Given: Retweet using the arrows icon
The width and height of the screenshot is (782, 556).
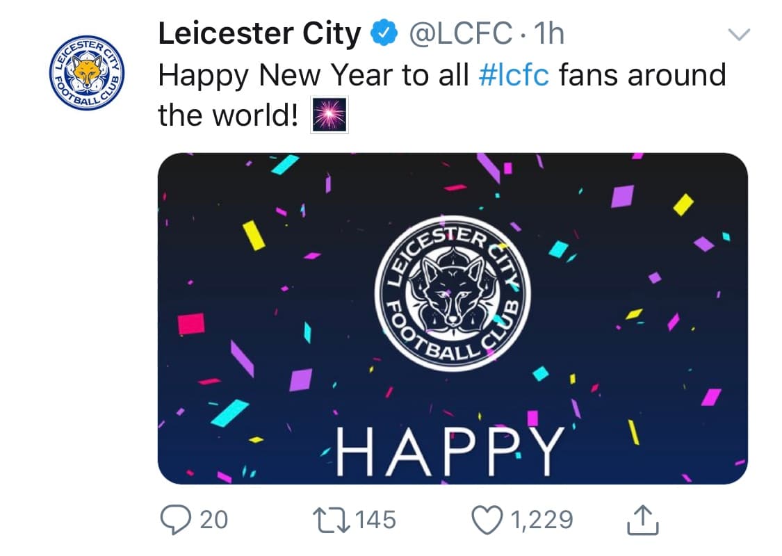Looking at the screenshot, I should tap(331, 520).
